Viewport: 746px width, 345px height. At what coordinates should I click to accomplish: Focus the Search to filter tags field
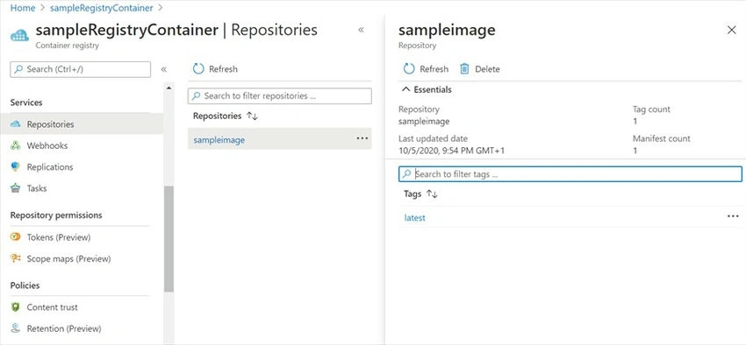tap(570, 174)
